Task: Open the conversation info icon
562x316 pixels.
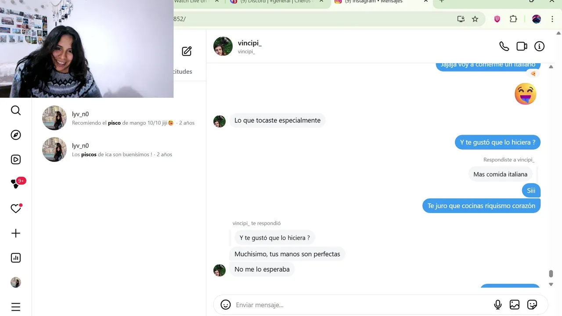Action: (539, 46)
